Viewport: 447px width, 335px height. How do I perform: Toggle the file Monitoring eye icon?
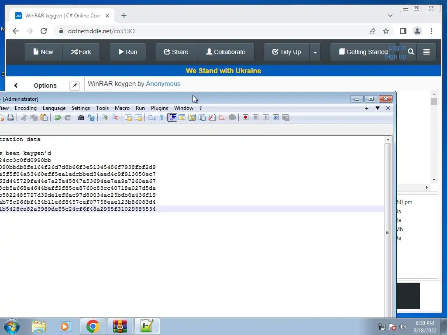pos(232,117)
